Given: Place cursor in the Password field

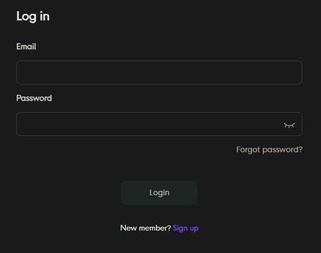Looking at the screenshot, I should [148, 124].
